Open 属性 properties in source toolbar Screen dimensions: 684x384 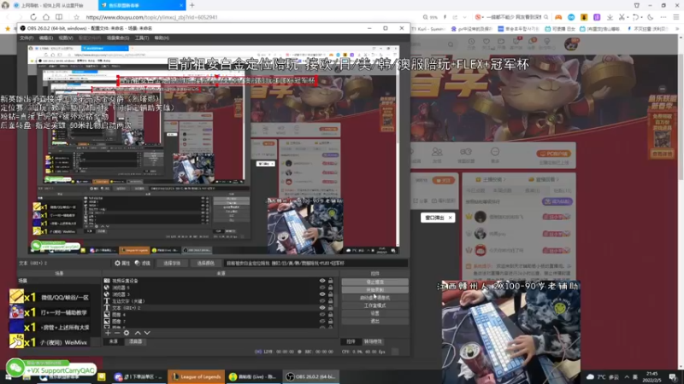pyautogui.click(x=122, y=263)
